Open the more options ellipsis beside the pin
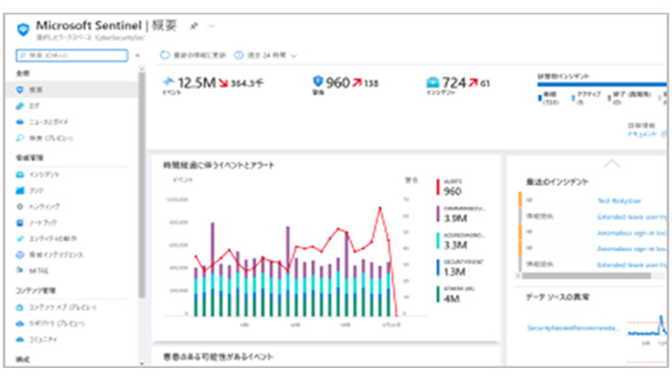 (211, 26)
